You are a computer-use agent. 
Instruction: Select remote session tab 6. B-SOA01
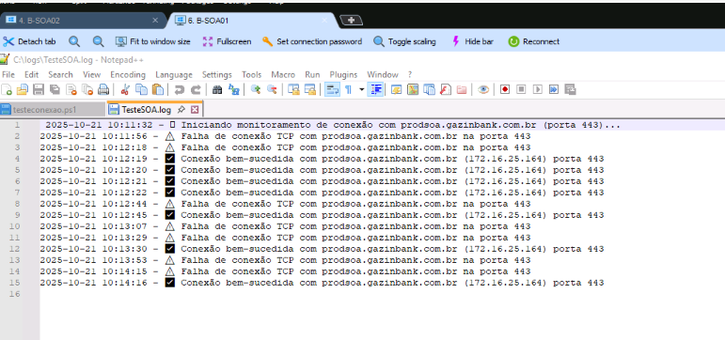click(252, 21)
